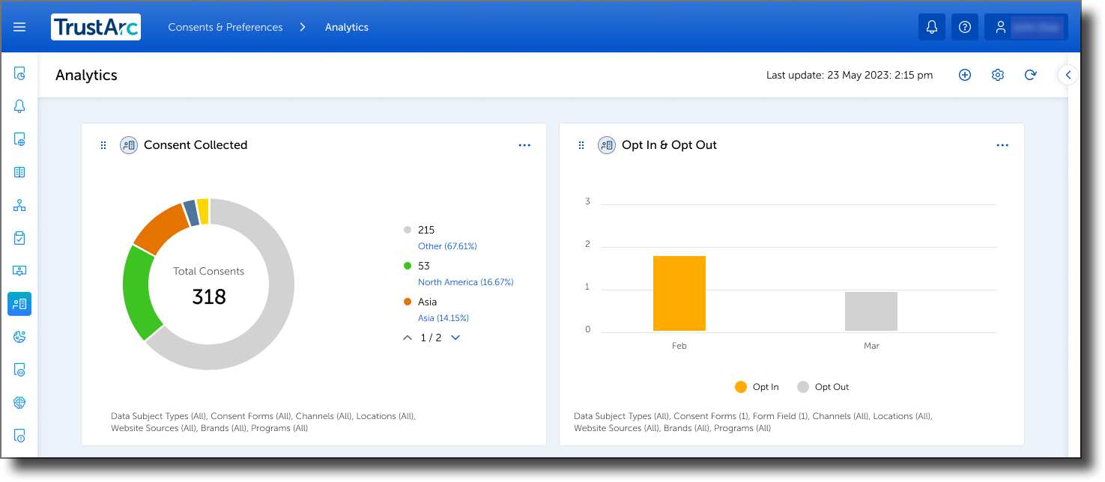
Task: Click the blue donut segment
Action: point(190,213)
